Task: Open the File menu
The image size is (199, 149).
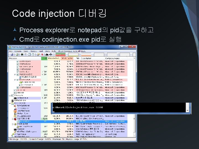Action: [11, 51]
